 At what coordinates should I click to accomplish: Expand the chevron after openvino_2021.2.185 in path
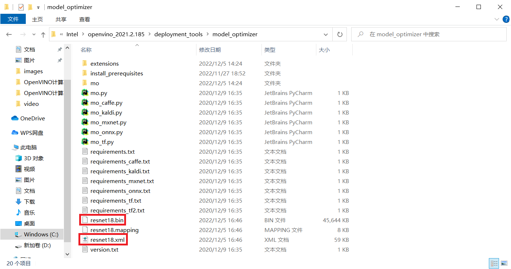(x=150, y=34)
